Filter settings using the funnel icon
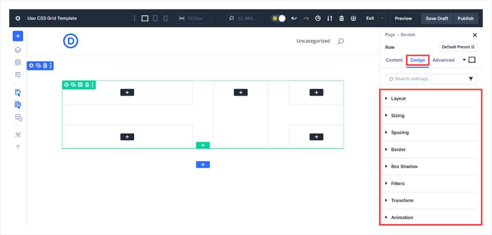Image resolution: width=492 pixels, height=235 pixels. (x=471, y=79)
